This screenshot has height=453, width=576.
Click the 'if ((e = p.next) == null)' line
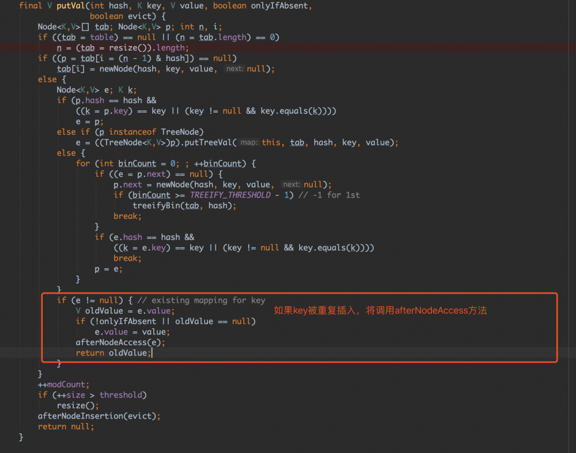[x=159, y=174]
